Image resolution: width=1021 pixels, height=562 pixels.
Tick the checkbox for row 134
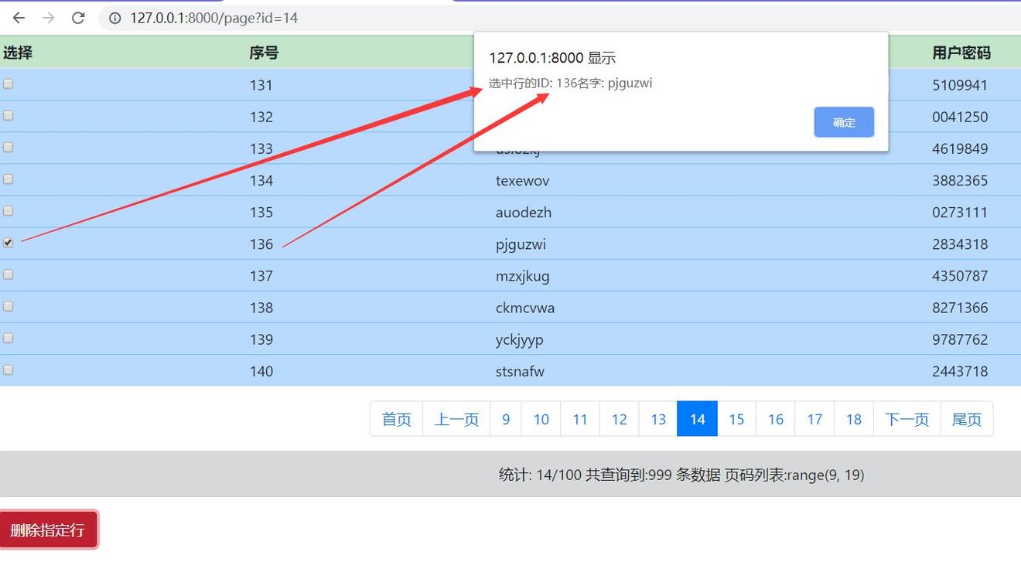(x=9, y=179)
